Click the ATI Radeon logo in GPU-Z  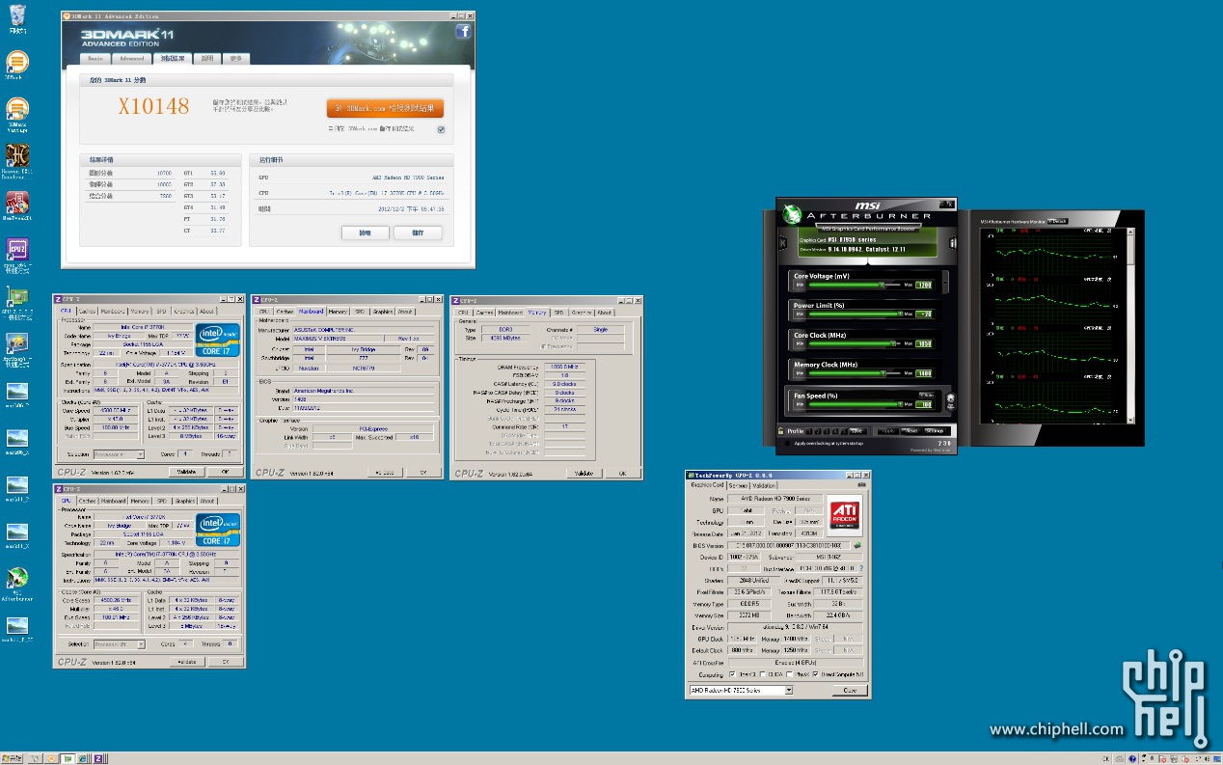[x=844, y=516]
